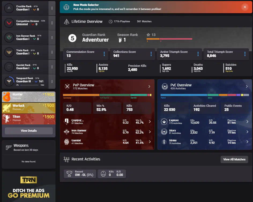Image resolution: width=253 pixels, height=202 pixels.
Task: Click the Iron Banner Rank emblem icon
Action: tap(9, 38)
